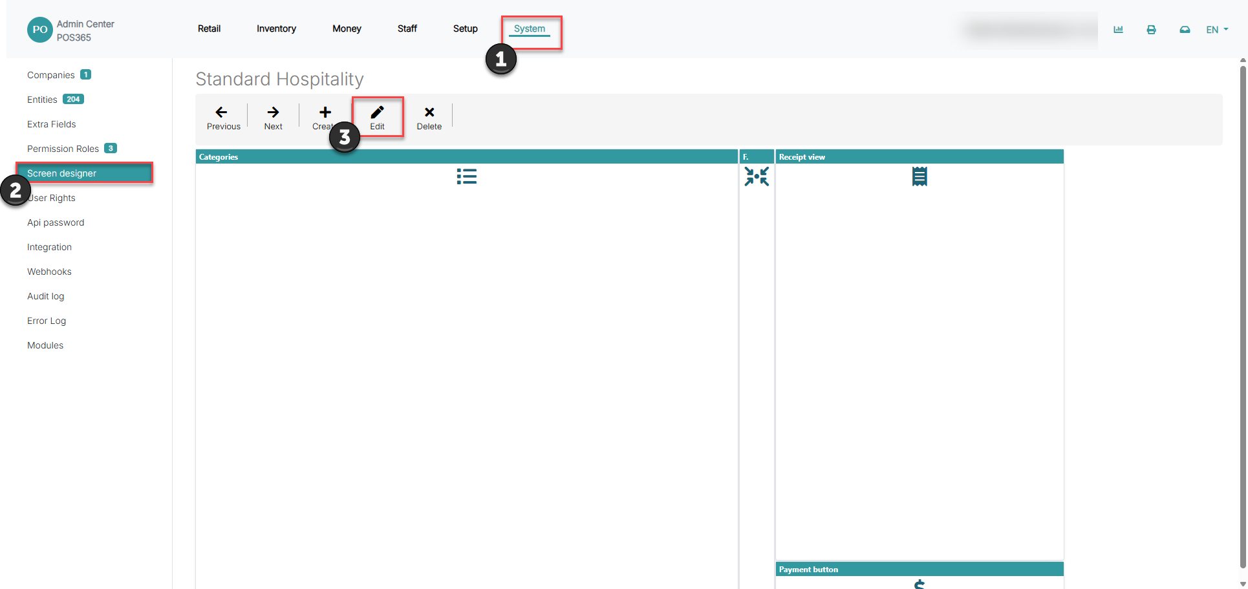Image resolution: width=1248 pixels, height=589 pixels.
Task: Open Error Log in sidebar
Action: pos(47,321)
